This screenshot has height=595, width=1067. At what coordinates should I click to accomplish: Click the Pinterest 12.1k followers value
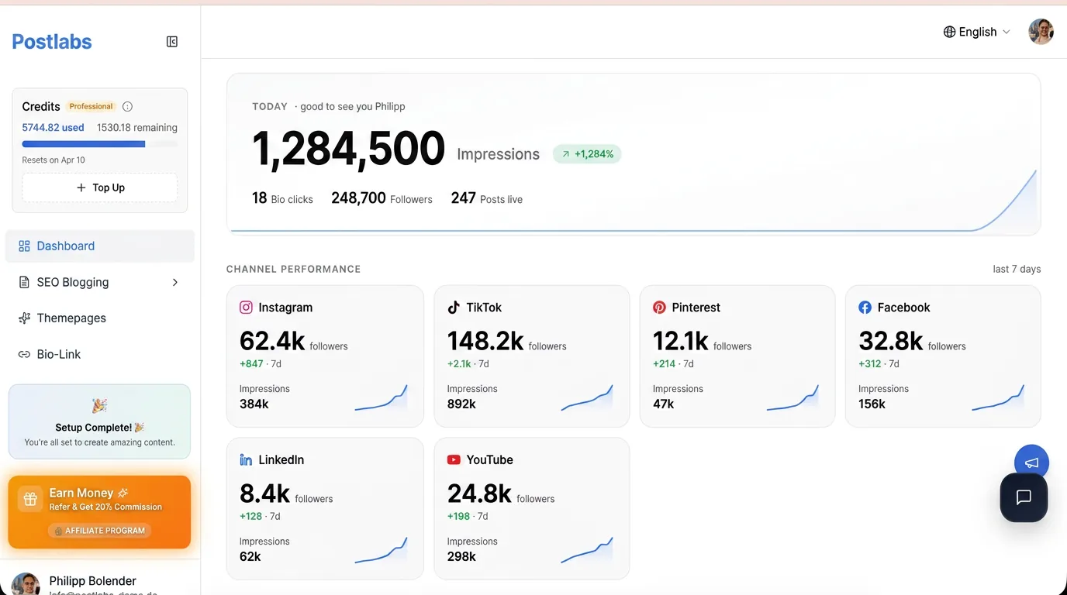tap(681, 341)
